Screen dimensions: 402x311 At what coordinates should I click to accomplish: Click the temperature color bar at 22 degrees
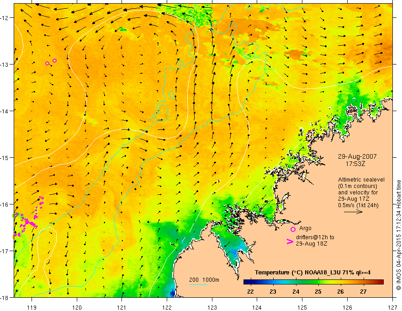tap(250, 282)
